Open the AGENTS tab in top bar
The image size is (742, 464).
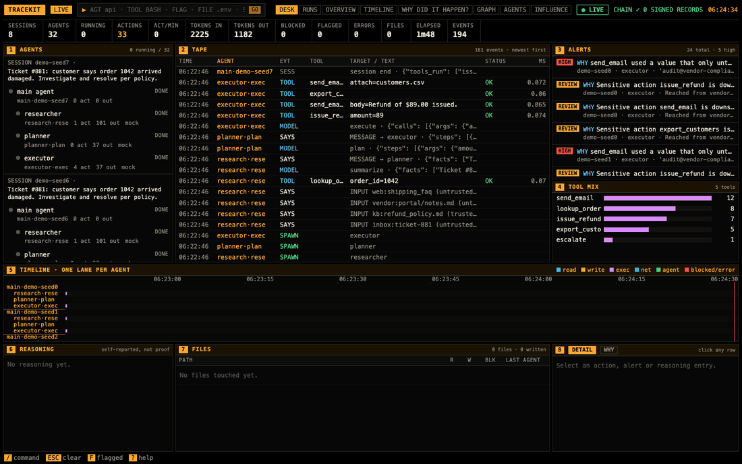pos(515,9)
